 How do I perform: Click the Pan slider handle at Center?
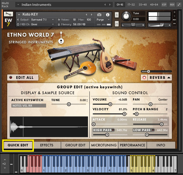tap(151, 104)
